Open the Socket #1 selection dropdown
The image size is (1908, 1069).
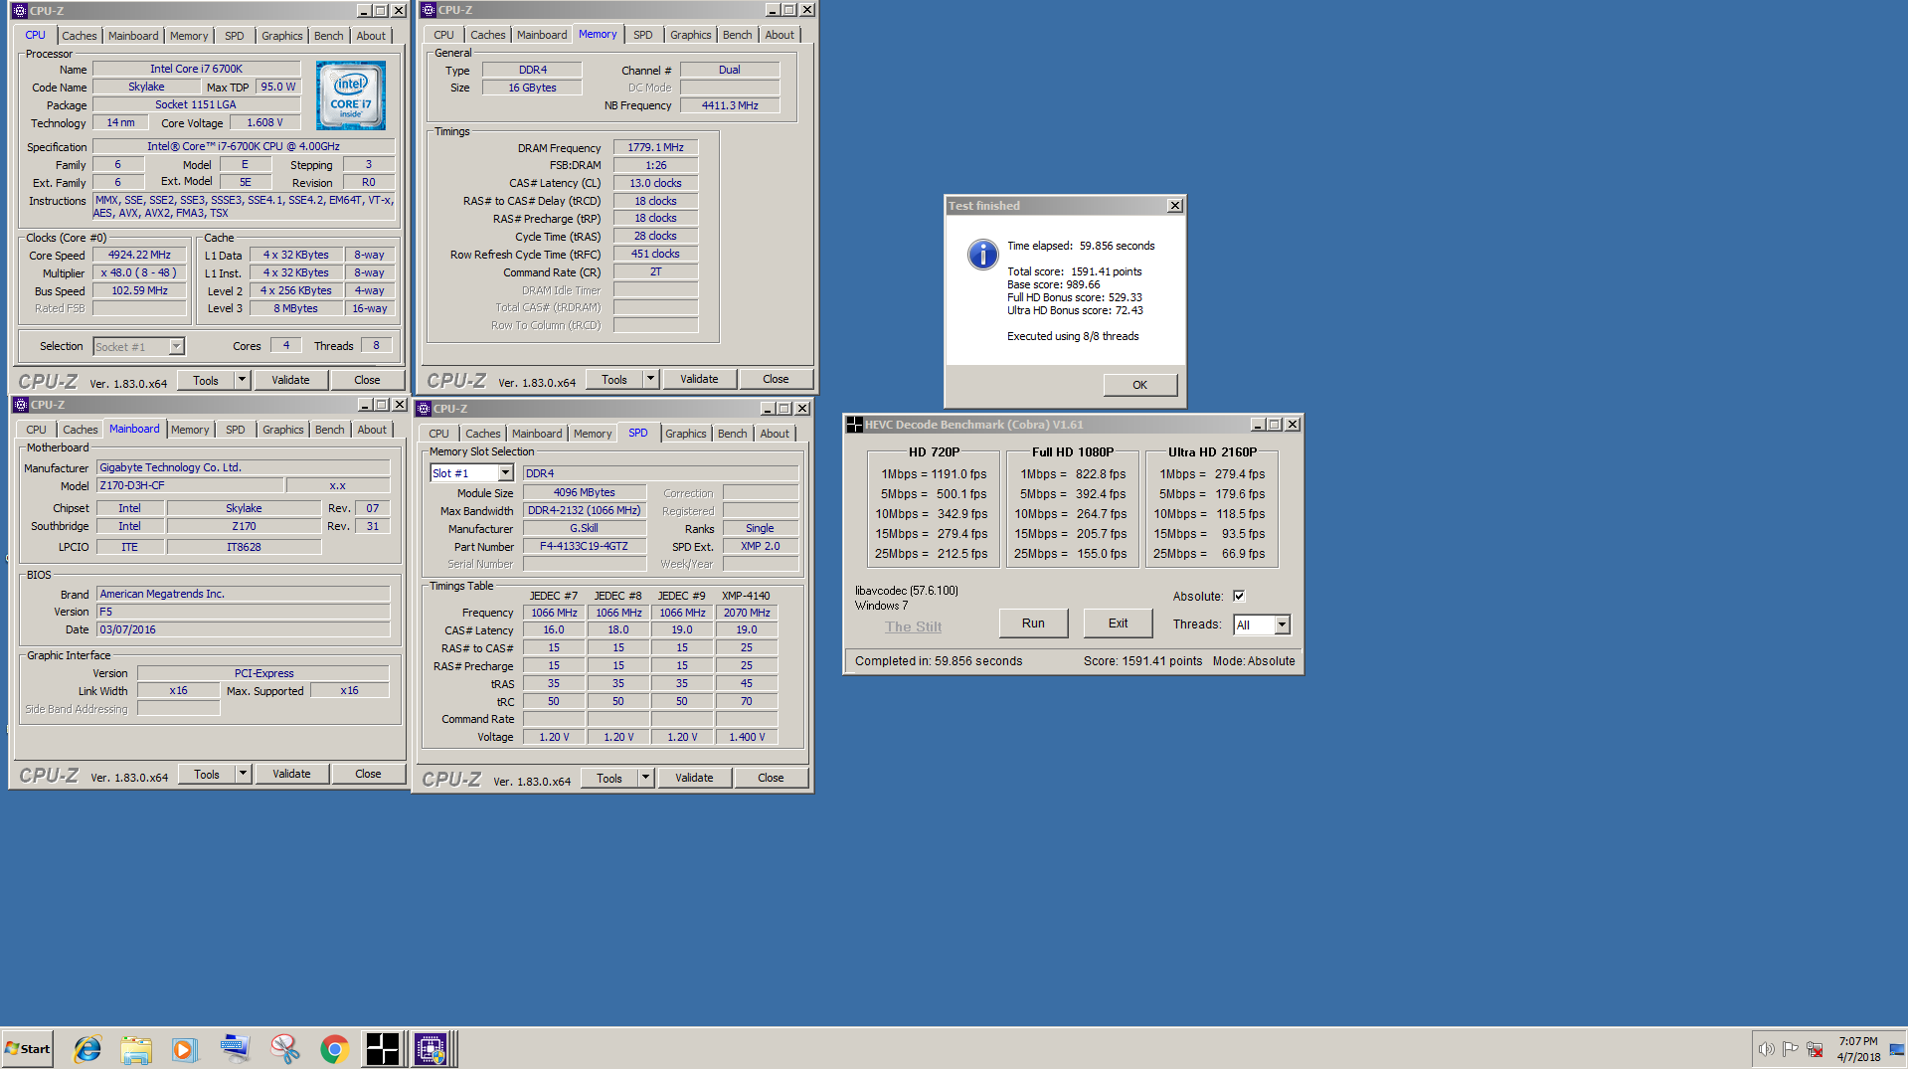pos(176,347)
